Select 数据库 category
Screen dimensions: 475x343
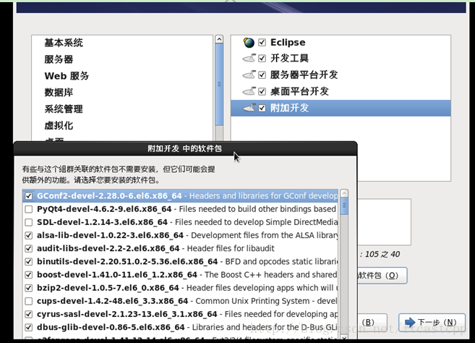click(59, 92)
